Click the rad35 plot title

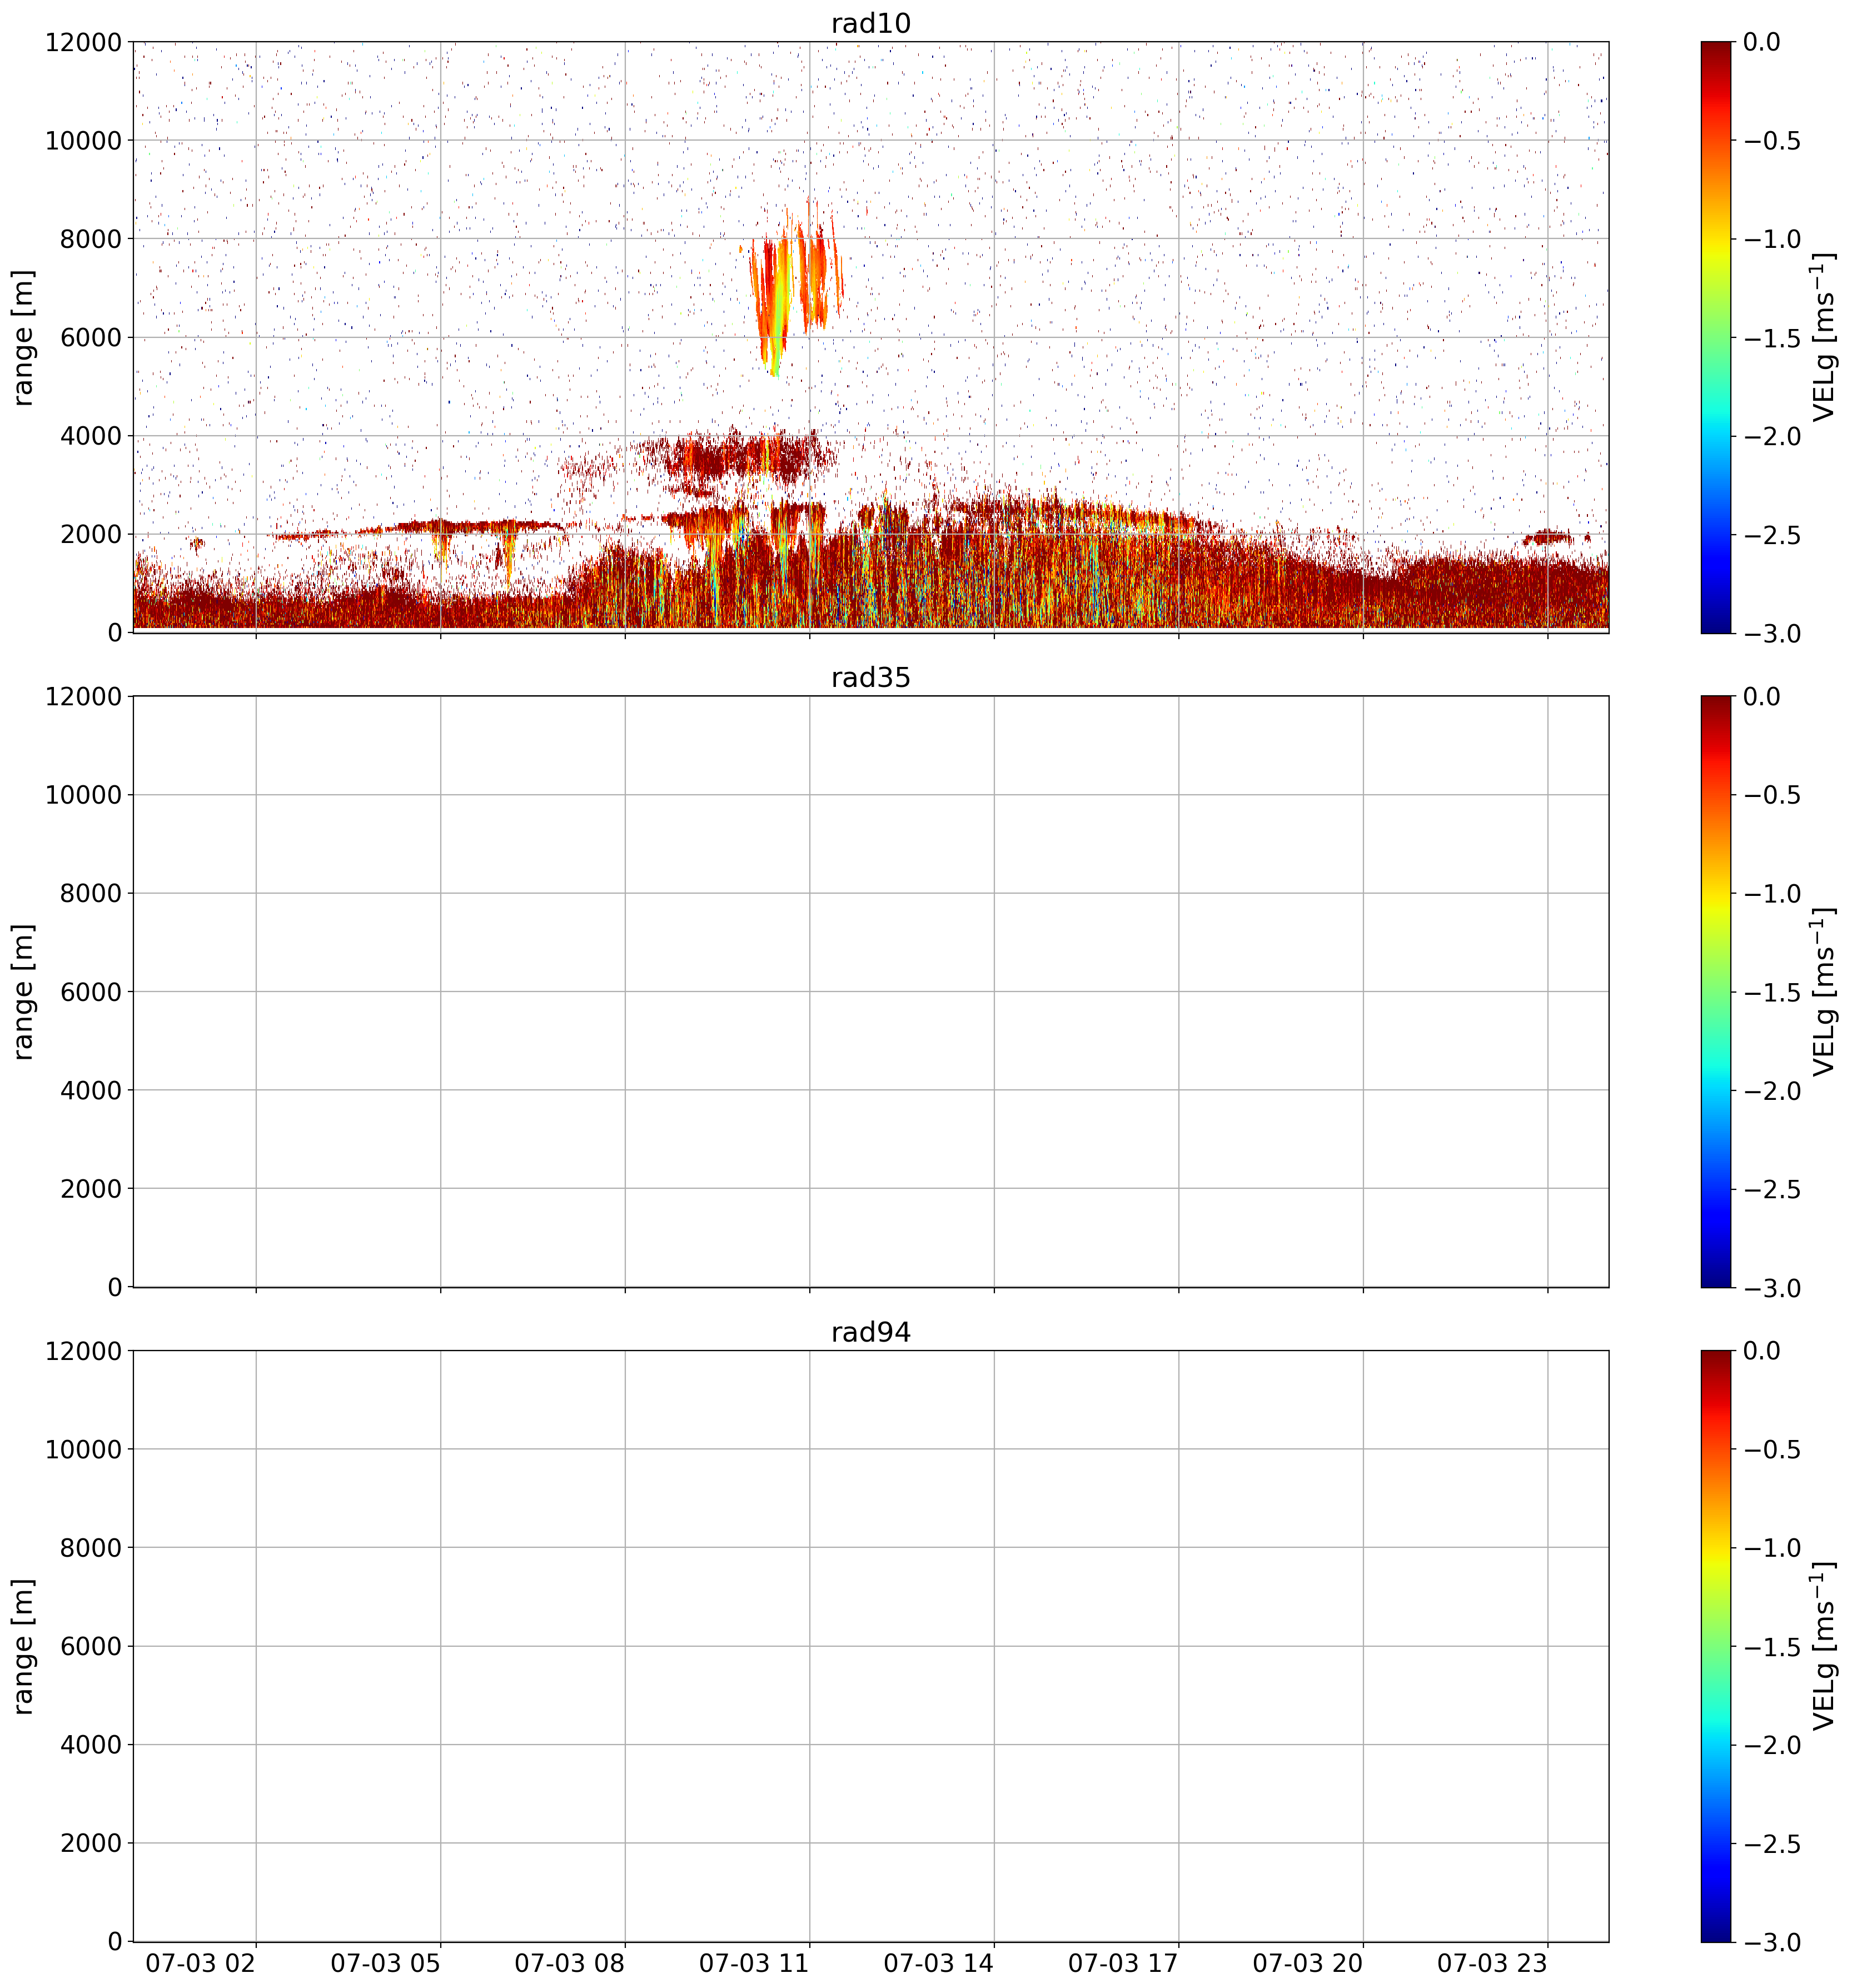coord(870,678)
